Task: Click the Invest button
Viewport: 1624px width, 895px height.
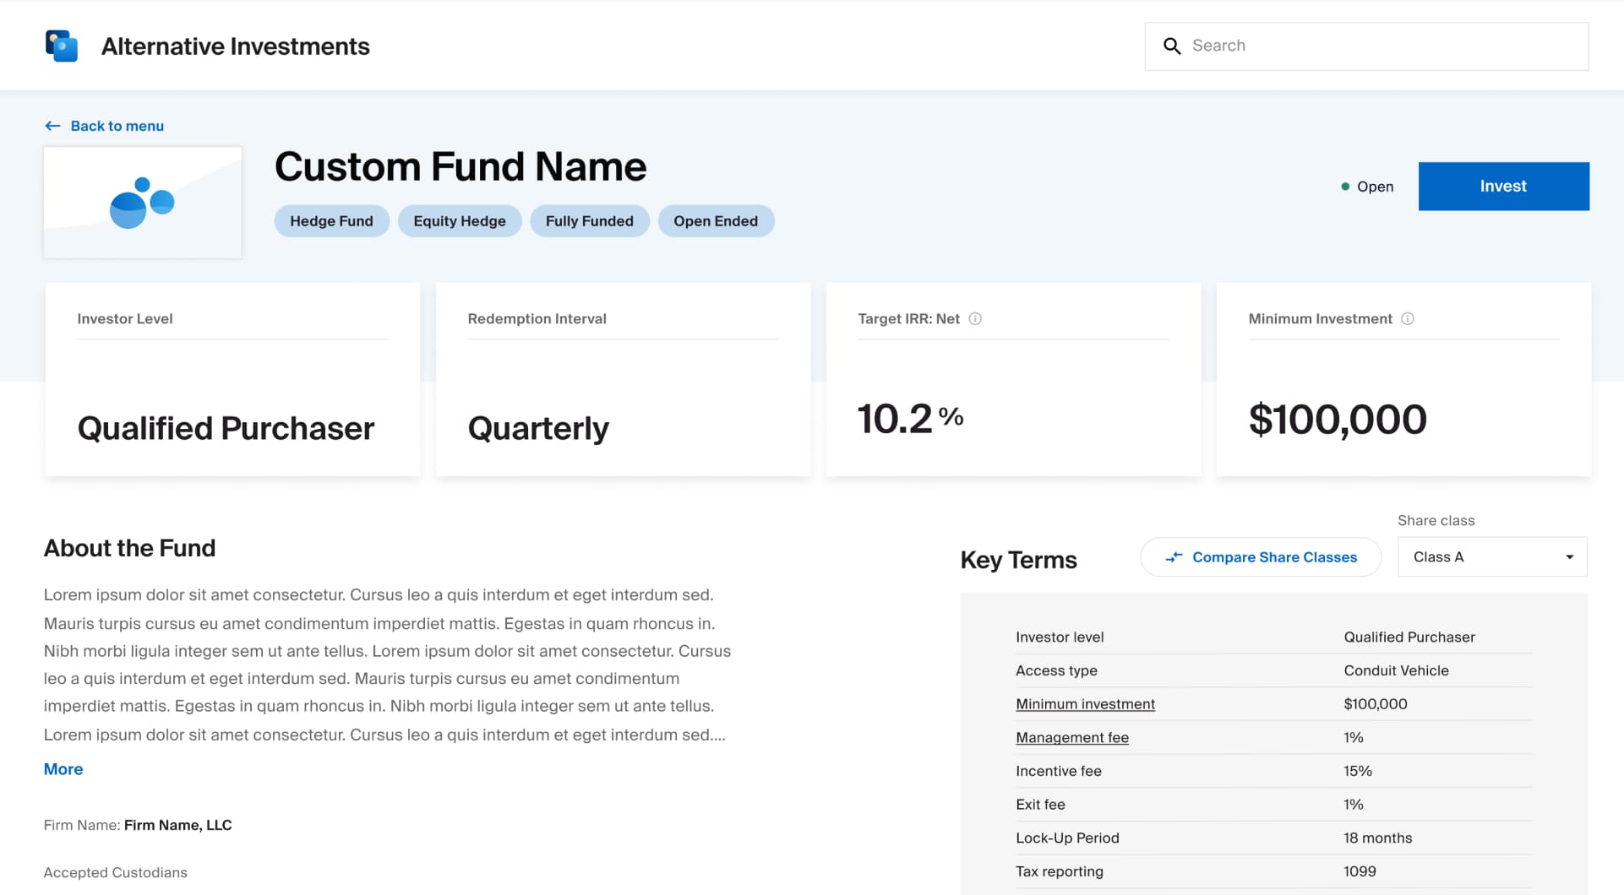Action: pyautogui.click(x=1503, y=186)
